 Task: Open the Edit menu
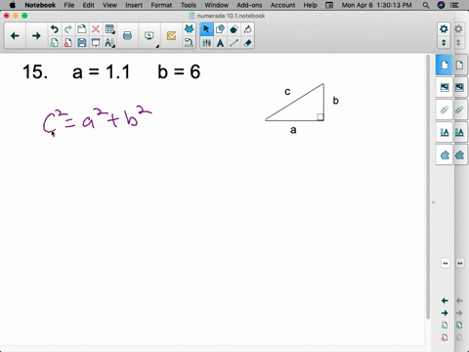tap(88, 5)
